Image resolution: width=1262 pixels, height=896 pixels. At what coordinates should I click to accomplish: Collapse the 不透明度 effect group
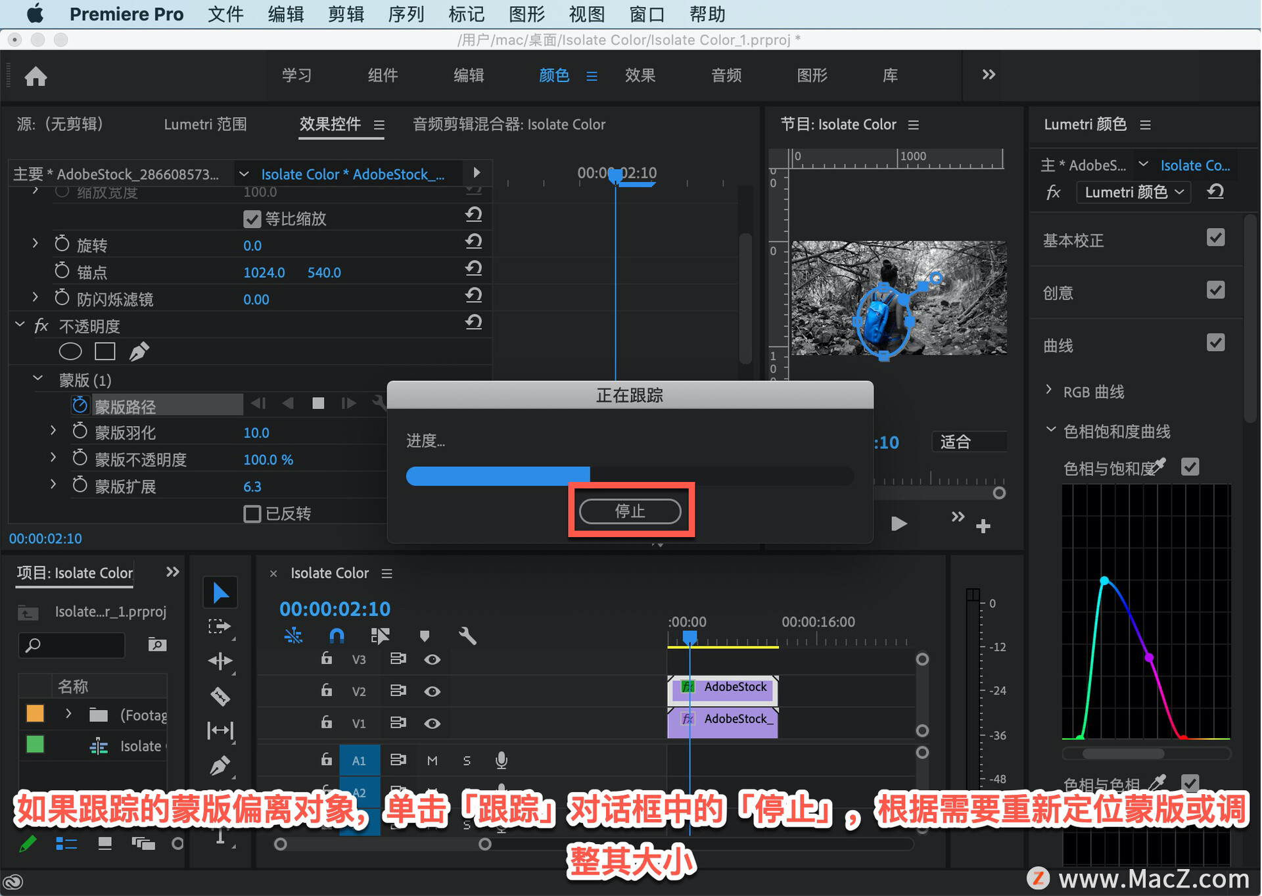click(x=20, y=324)
